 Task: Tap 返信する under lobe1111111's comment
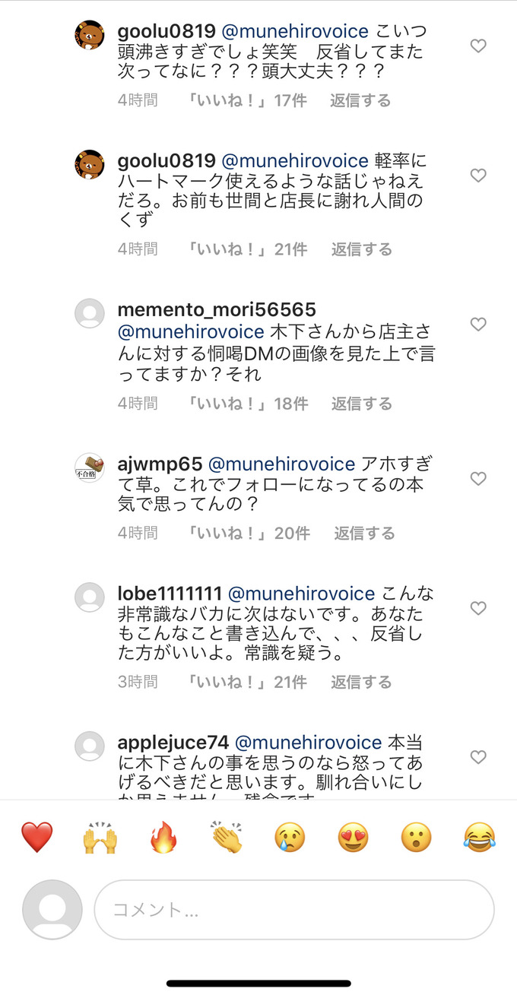click(x=361, y=683)
